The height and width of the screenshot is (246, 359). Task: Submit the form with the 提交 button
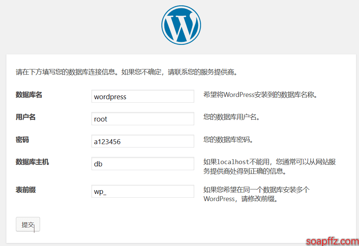pyautogui.click(x=28, y=224)
